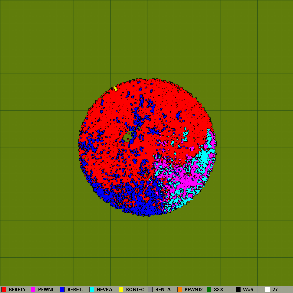Click the black WoS legend swatch
This screenshot has width=293, height=293.
click(238, 289)
